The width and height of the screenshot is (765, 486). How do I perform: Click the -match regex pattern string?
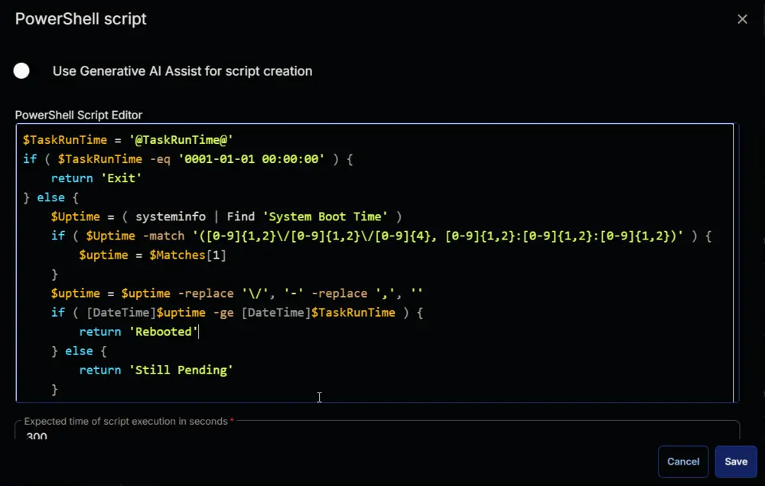pos(438,236)
